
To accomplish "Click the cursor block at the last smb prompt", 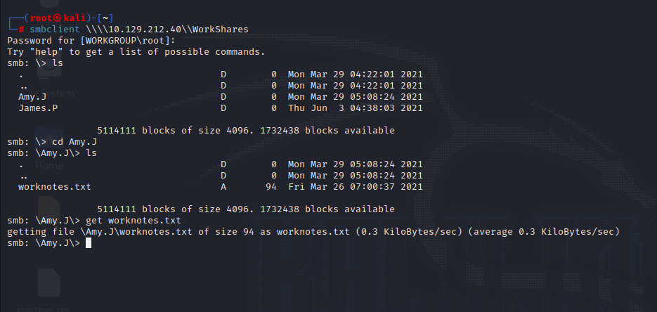I will (89, 243).
